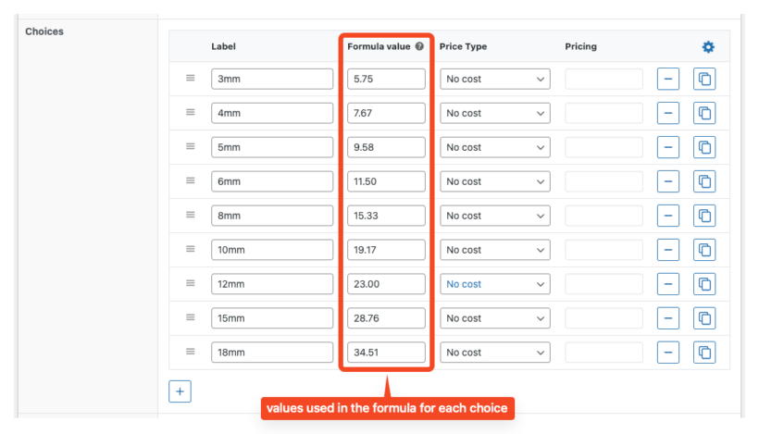Image resolution: width=759 pixels, height=434 pixels.
Task: Click drag handle of the 5mm row
Action: 191,147
